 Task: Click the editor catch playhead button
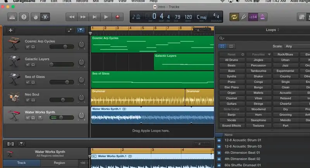(21, 144)
